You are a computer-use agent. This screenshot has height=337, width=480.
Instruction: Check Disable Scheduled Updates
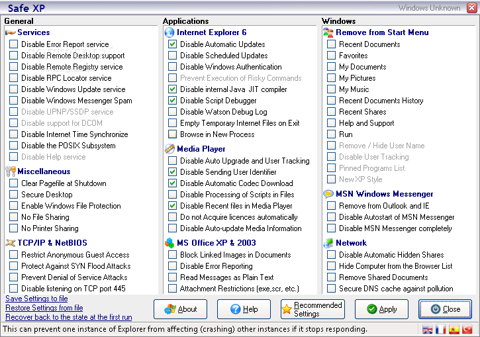point(172,56)
